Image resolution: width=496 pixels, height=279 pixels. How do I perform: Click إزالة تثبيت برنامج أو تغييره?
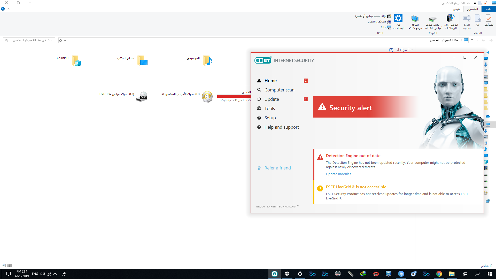point(373,16)
